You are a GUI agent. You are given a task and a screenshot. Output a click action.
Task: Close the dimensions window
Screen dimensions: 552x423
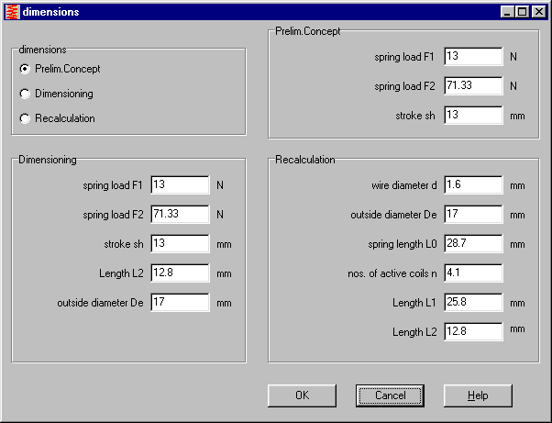(x=537, y=12)
